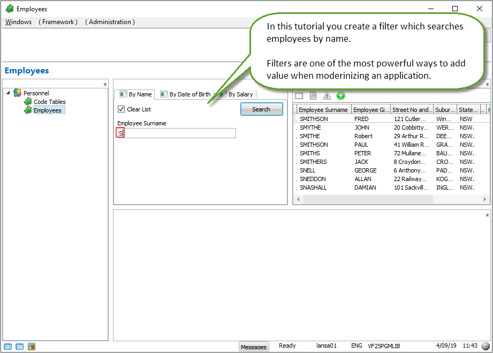Click the VF25PGMLIB status bar entry
Viewport: 493px width, 353px height.
(x=384, y=346)
